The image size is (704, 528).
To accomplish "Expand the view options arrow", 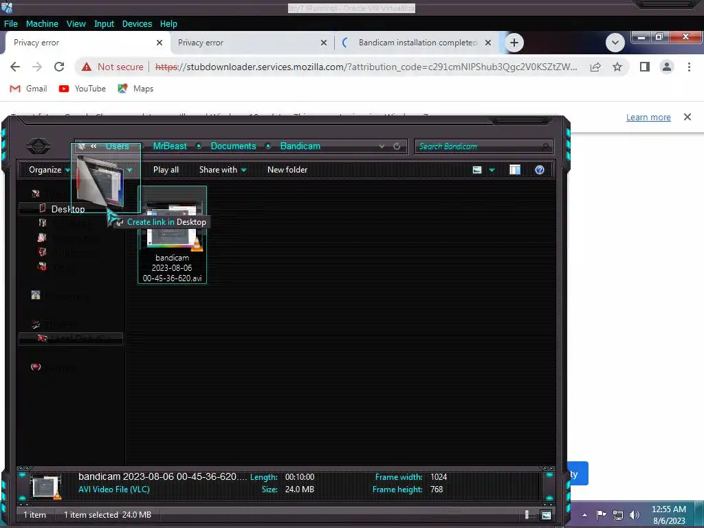I will click(x=492, y=170).
